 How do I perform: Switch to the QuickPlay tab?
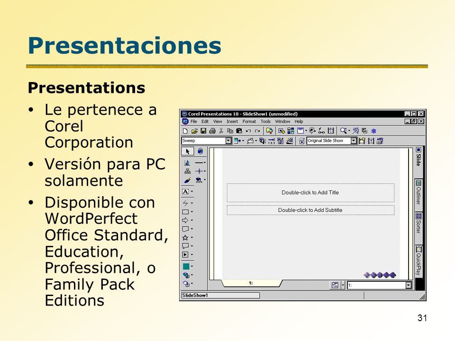coord(419,261)
